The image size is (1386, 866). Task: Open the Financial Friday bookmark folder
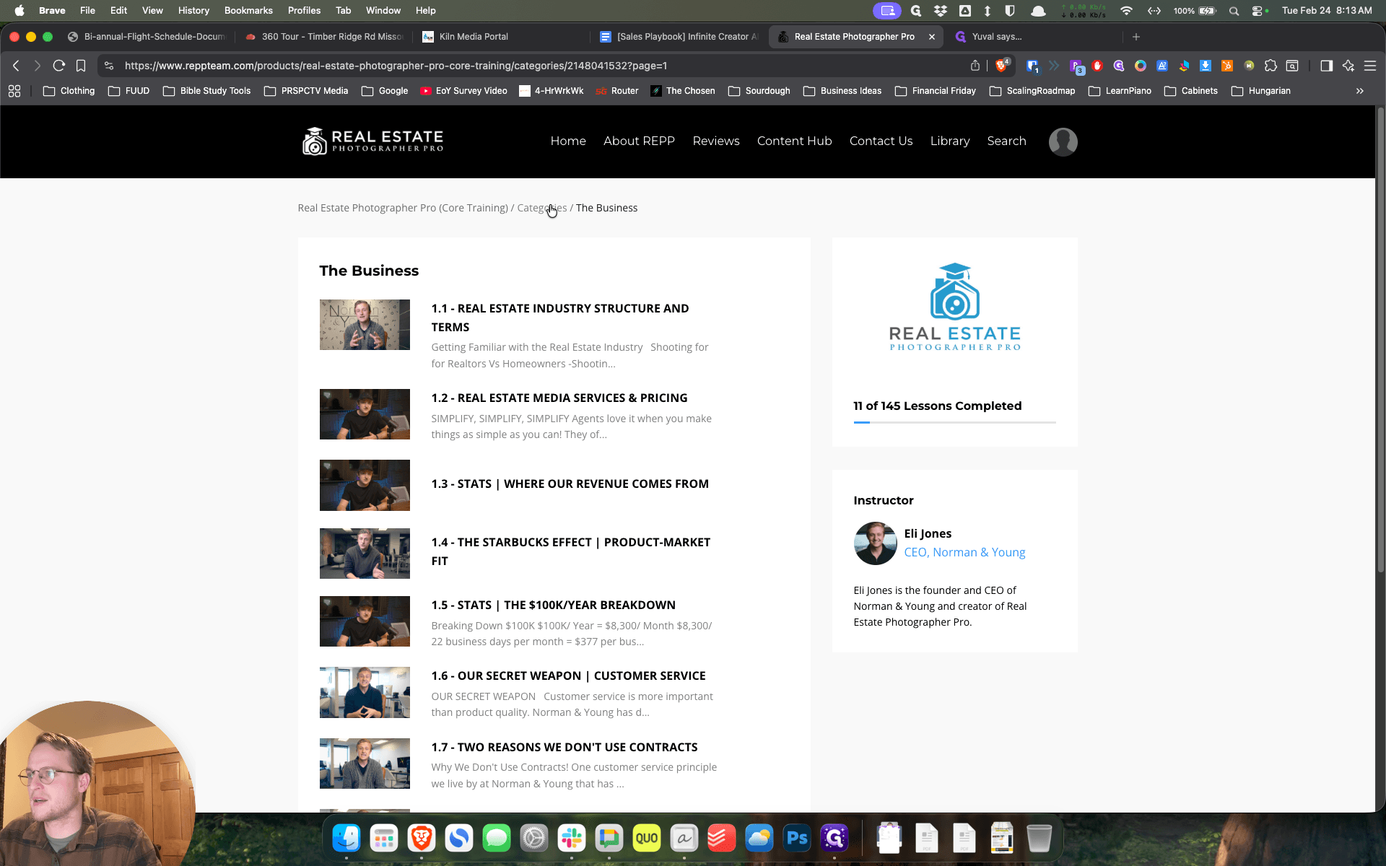pyautogui.click(x=936, y=91)
